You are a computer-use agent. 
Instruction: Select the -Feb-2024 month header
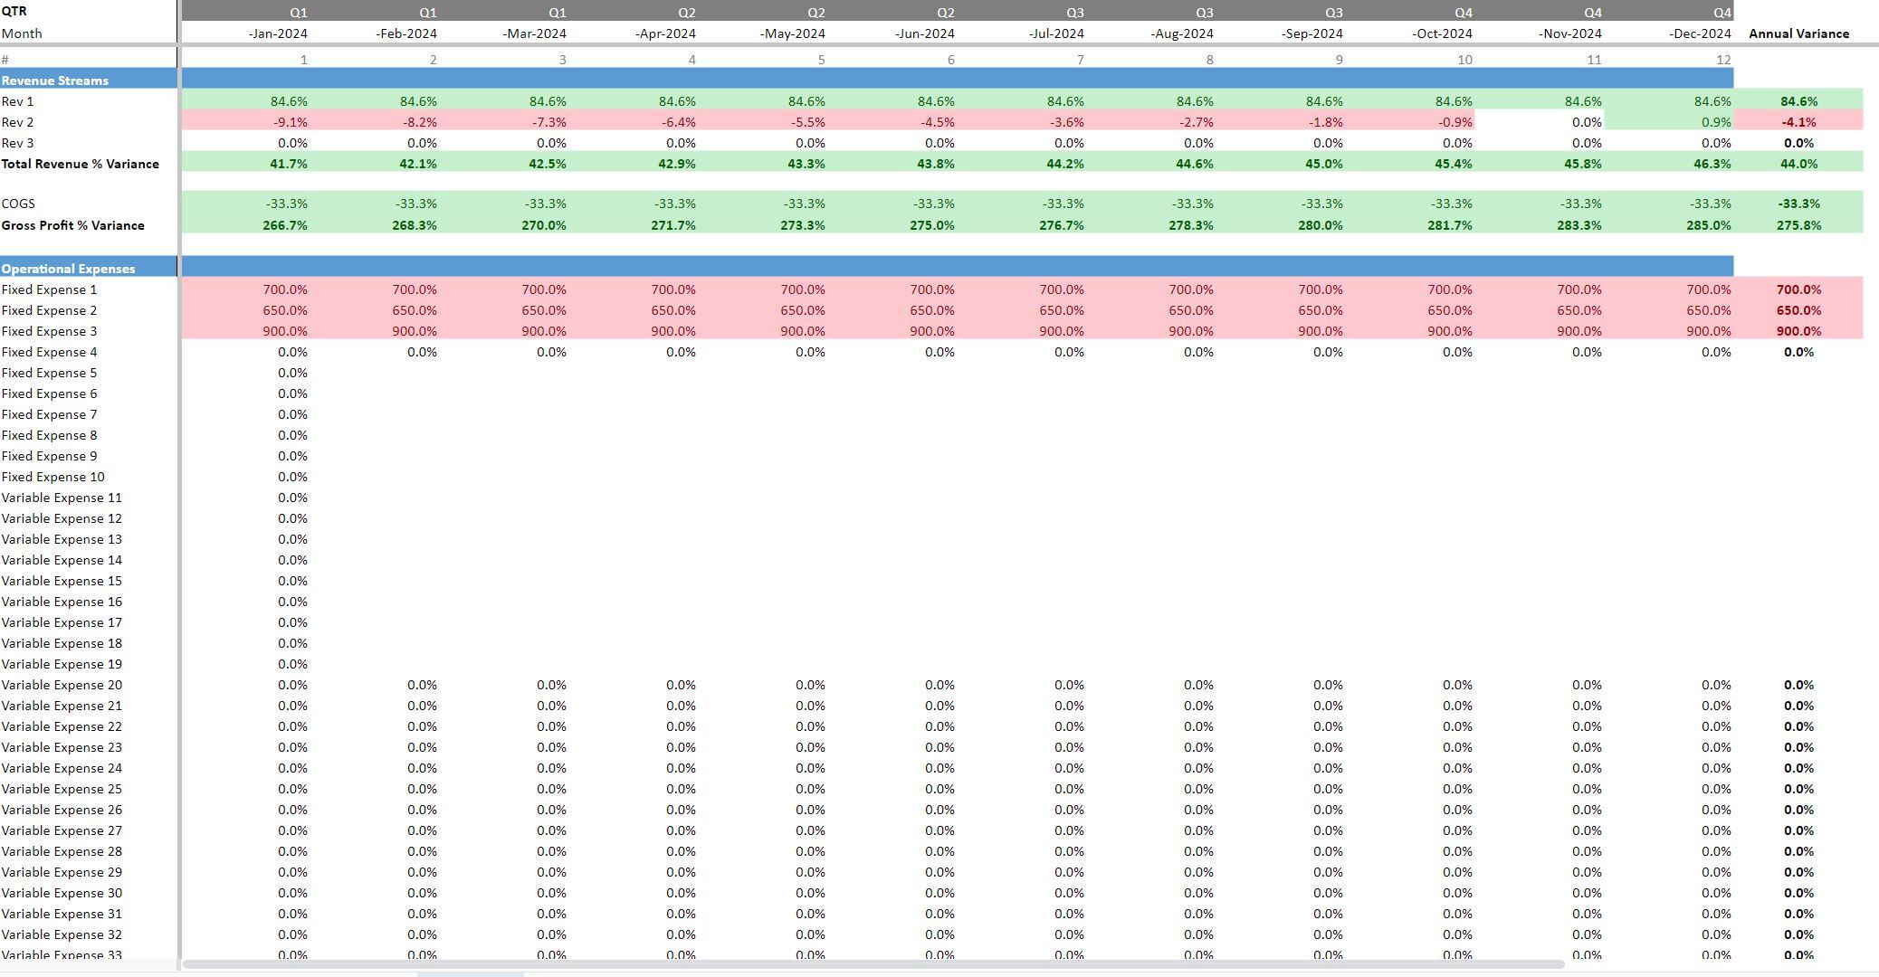pos(406,33)
